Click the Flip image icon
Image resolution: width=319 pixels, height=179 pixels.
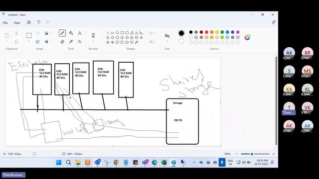pyautogui.click(x=46, y=42)
